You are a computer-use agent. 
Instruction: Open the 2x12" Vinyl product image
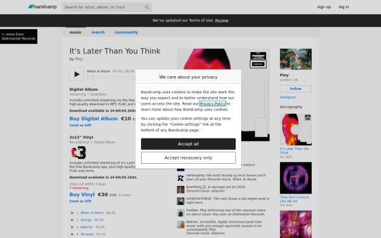79,152
